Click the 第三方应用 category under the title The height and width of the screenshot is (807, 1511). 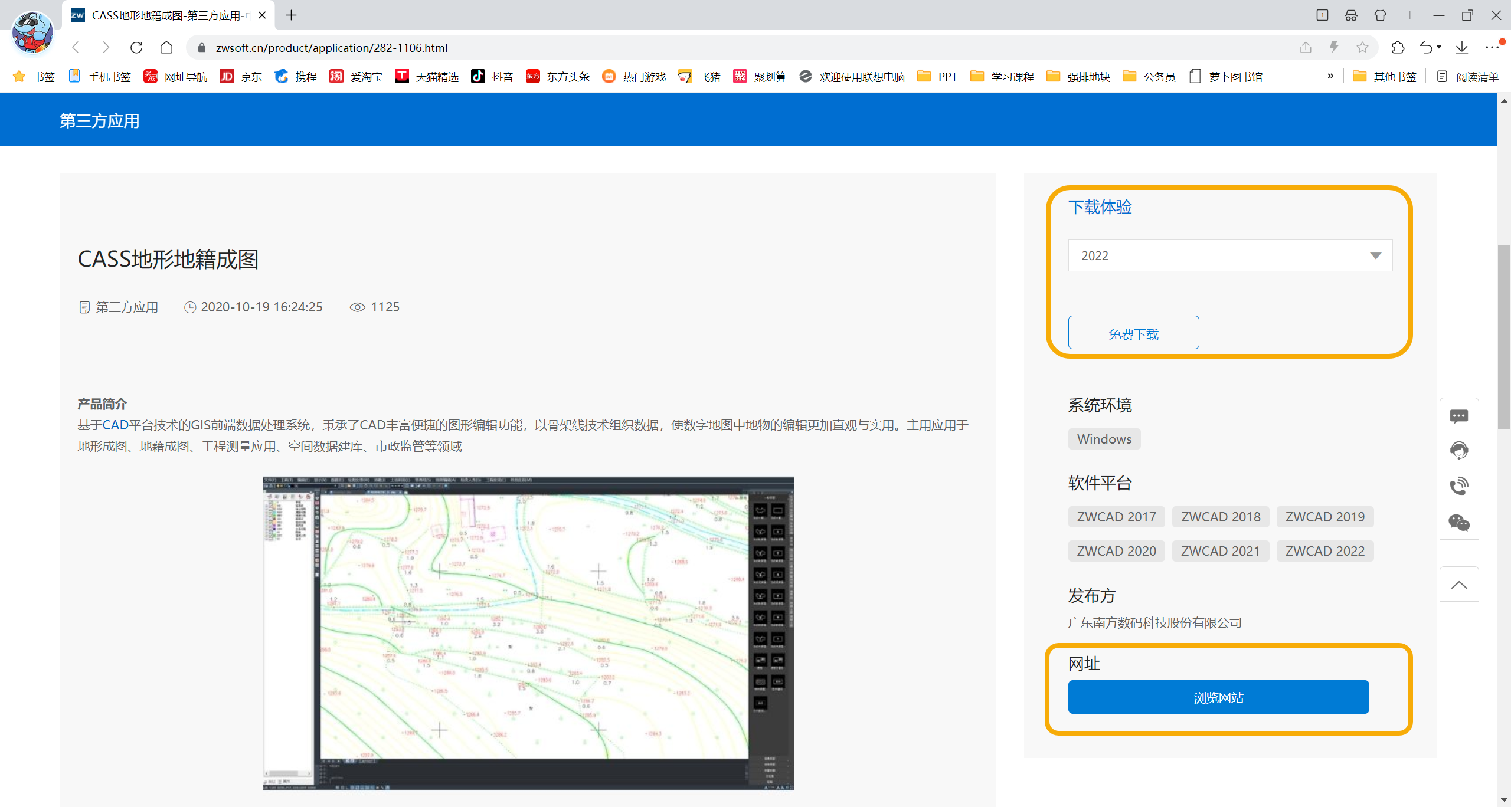[x=127, y=307]
